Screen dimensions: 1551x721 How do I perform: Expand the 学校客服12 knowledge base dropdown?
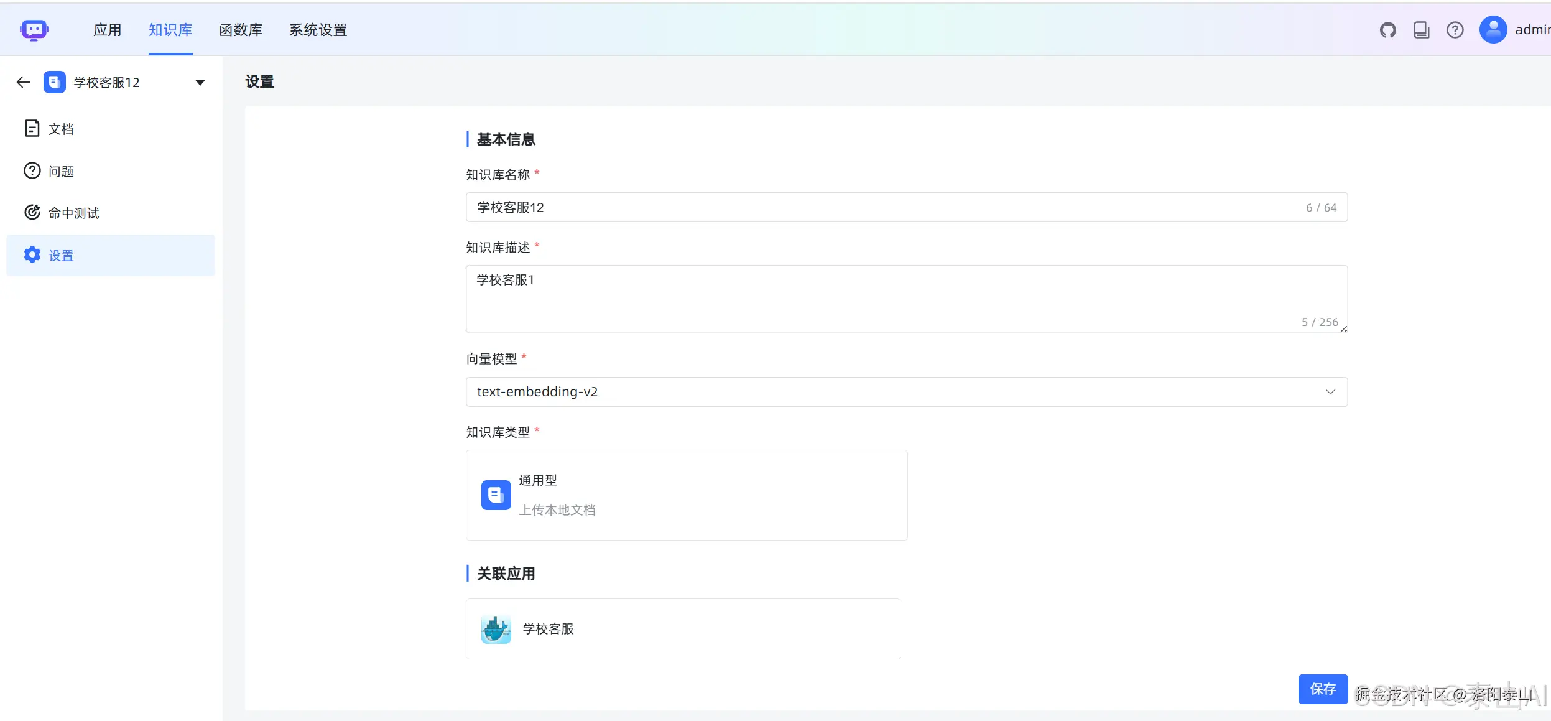point(200,81)
